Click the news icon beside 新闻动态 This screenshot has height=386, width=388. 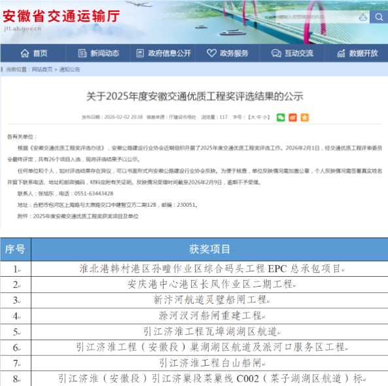(82, 53)
